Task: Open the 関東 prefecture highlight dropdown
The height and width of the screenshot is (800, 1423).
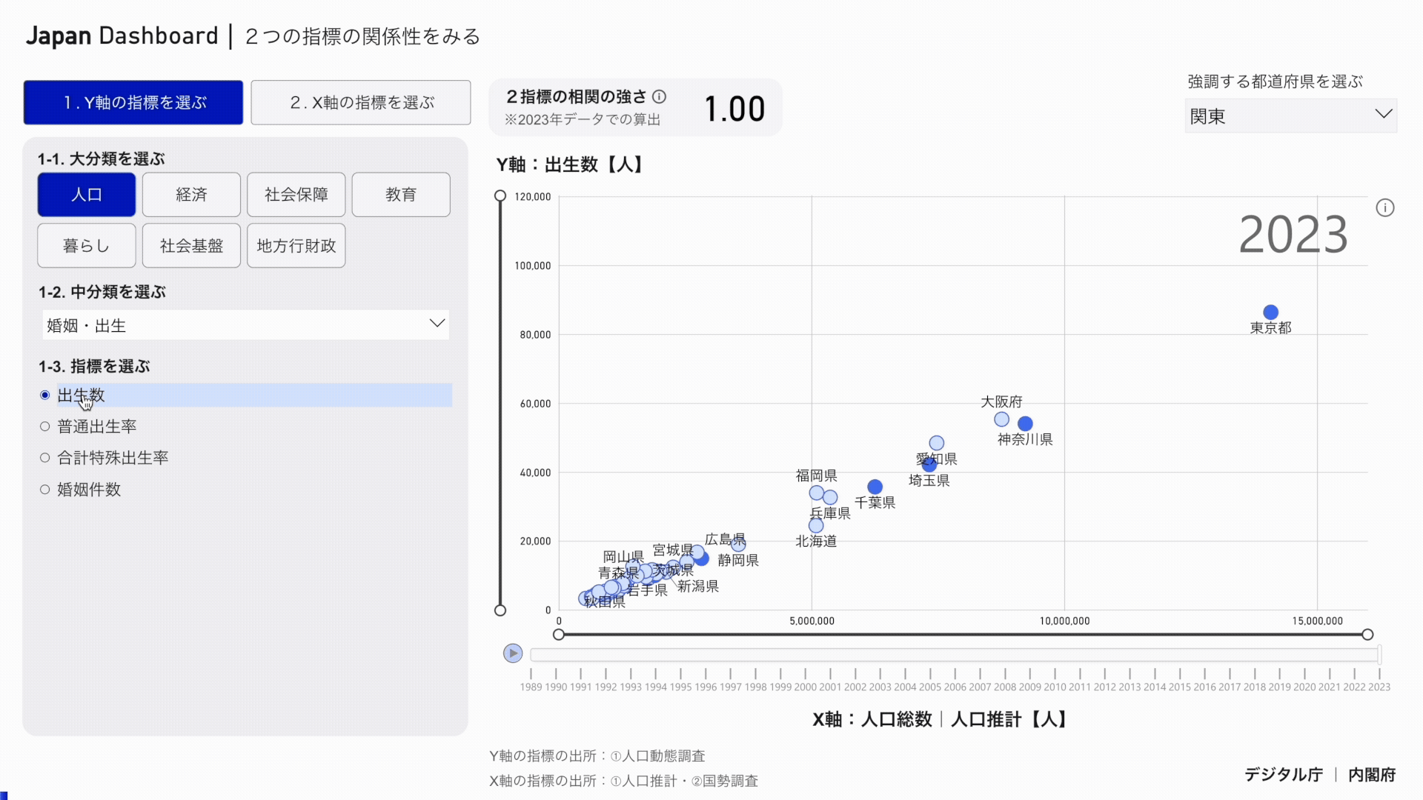Action: point(1290,116)
